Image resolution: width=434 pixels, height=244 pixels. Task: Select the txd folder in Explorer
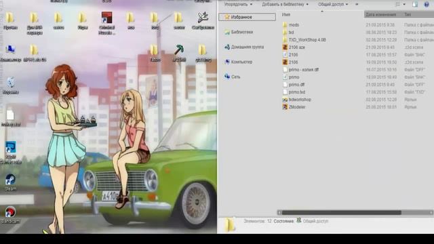(x=288, y=33)
